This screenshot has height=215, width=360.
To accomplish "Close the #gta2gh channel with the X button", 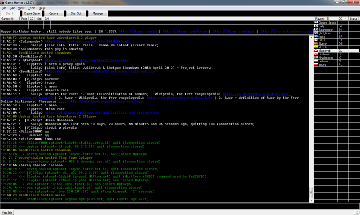I will click(x=356, y=212).
